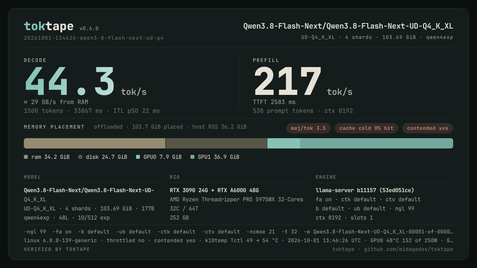This screenshot has width=477, height=268.
Task: Click the ram 34.2 GiB legend swatch
Action: [26, 157]
